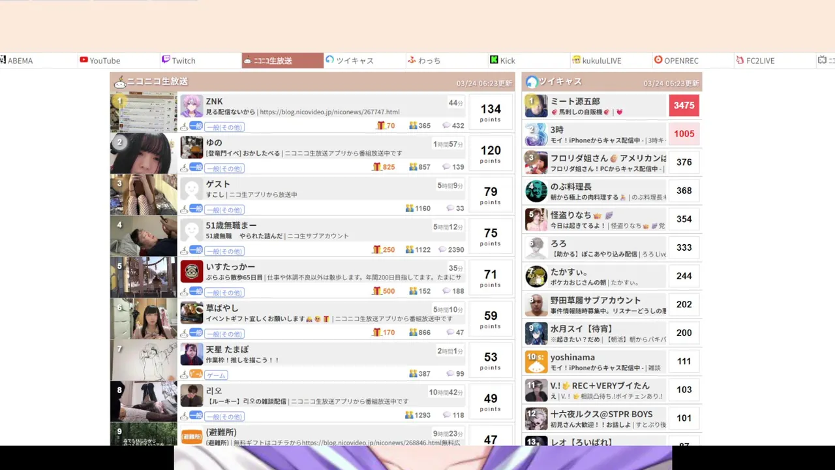
Task: Click the viewers icon showing 1293 in 리오's row
Action: (409, 415)
